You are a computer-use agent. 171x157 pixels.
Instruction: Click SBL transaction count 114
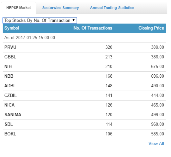pyautogui.click(x=109, y=124)
